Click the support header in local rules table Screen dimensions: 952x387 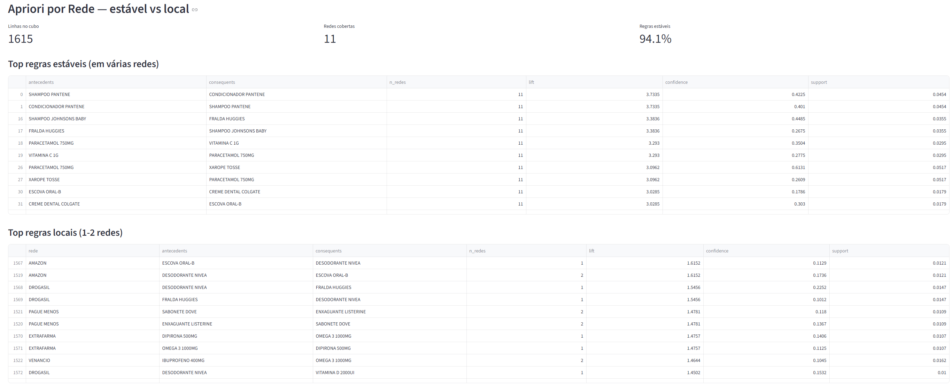[889, 250]
